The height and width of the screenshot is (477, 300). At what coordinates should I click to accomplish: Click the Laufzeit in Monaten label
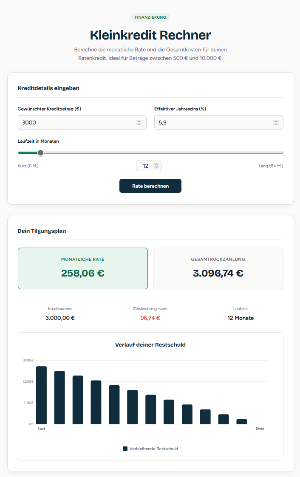38,141
